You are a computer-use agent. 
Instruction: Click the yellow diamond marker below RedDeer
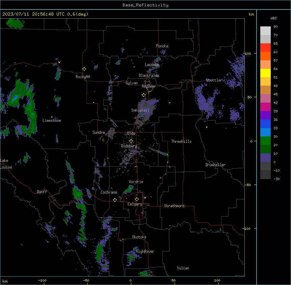[x=143, y=95]
